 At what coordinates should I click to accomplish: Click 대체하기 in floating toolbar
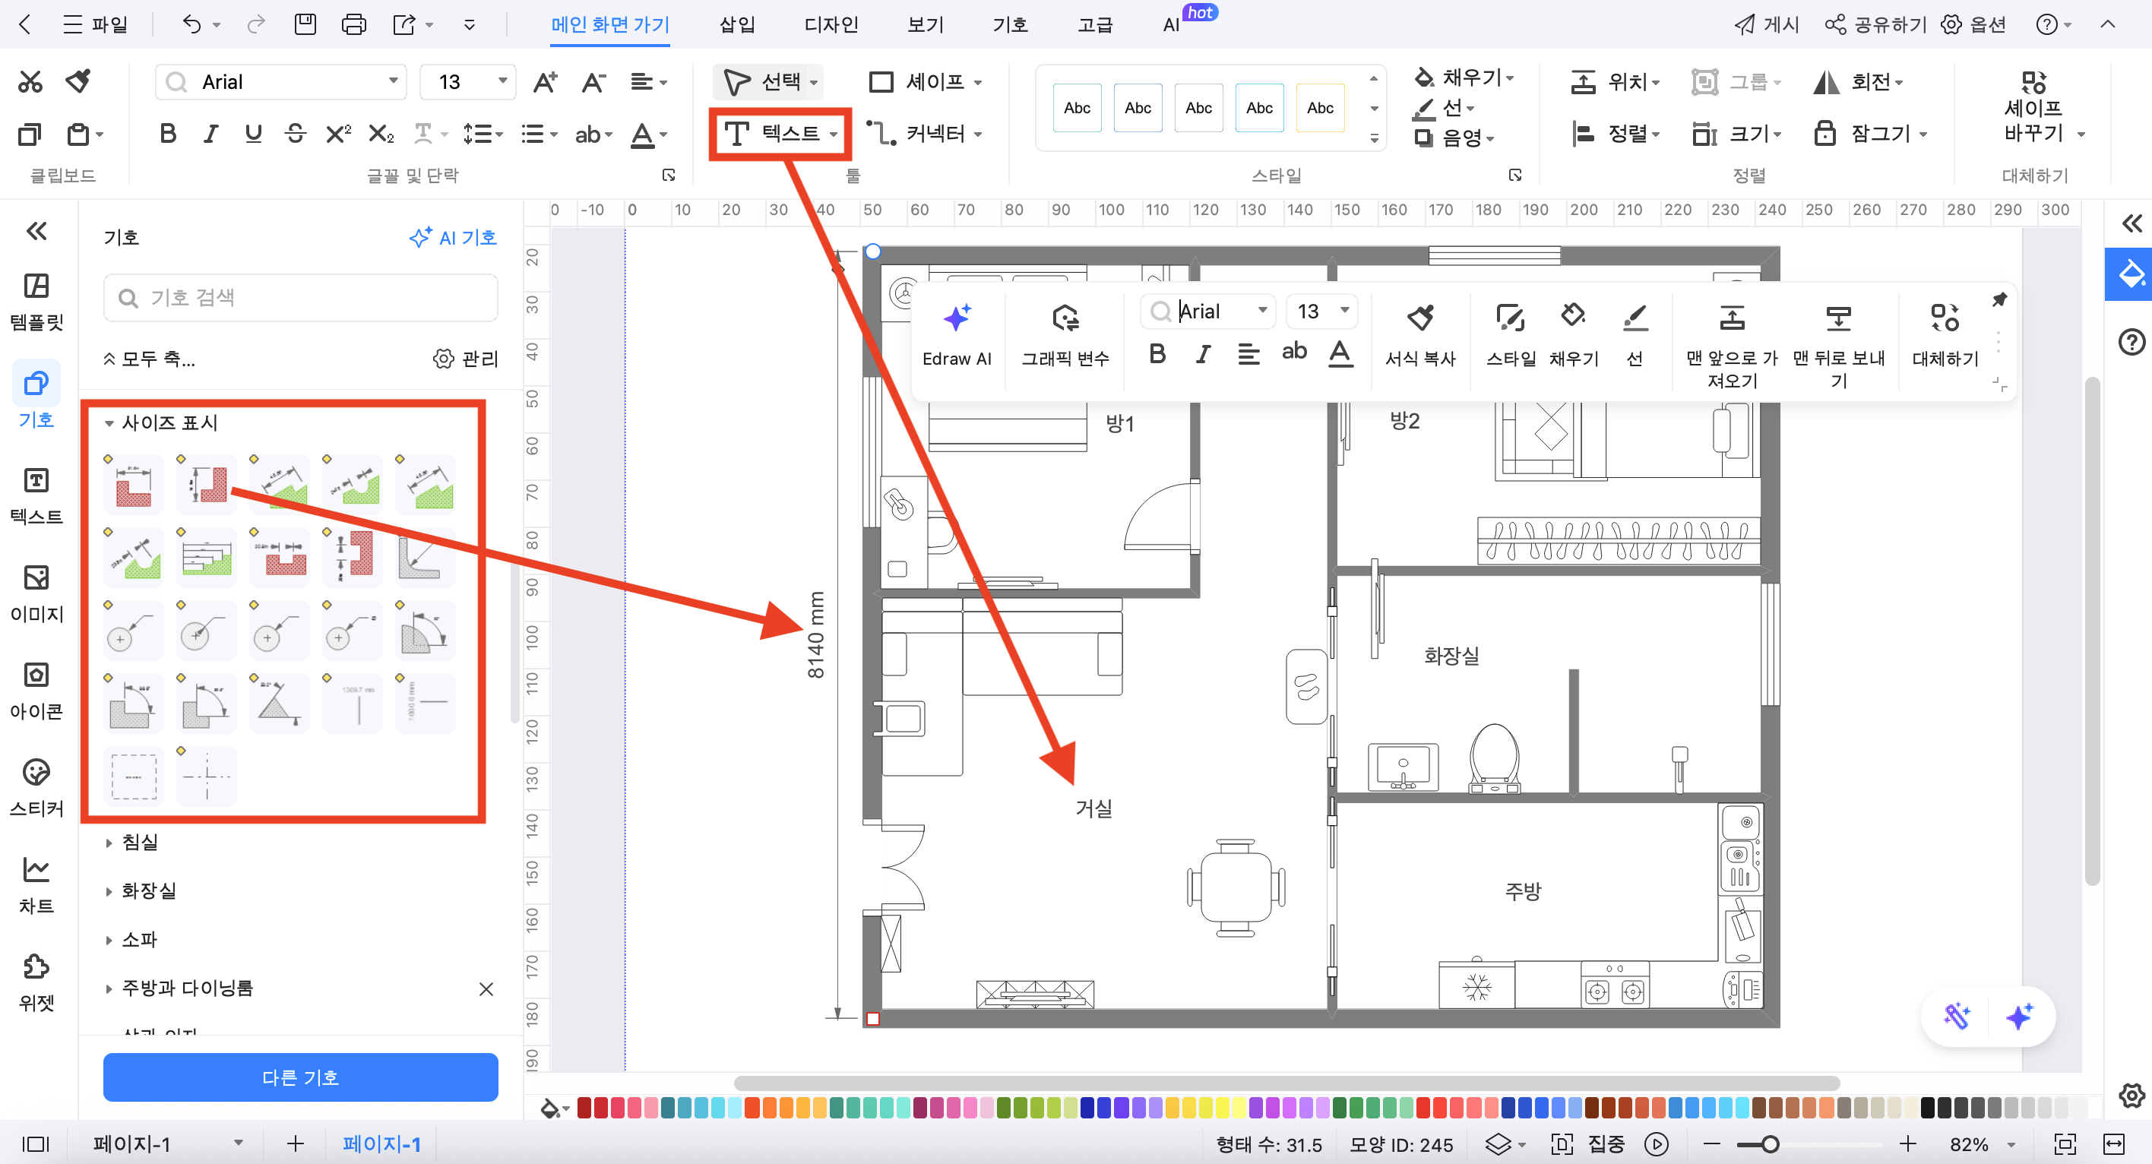pyautogui.click(x=1945, y=337)
